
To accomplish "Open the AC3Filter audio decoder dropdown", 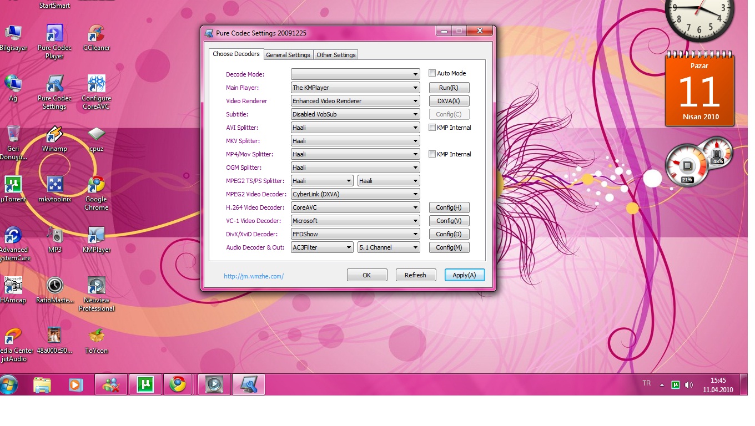I will 322,247.
